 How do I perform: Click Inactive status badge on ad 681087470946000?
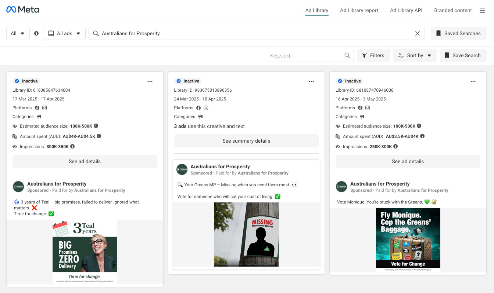pos(349,81)
